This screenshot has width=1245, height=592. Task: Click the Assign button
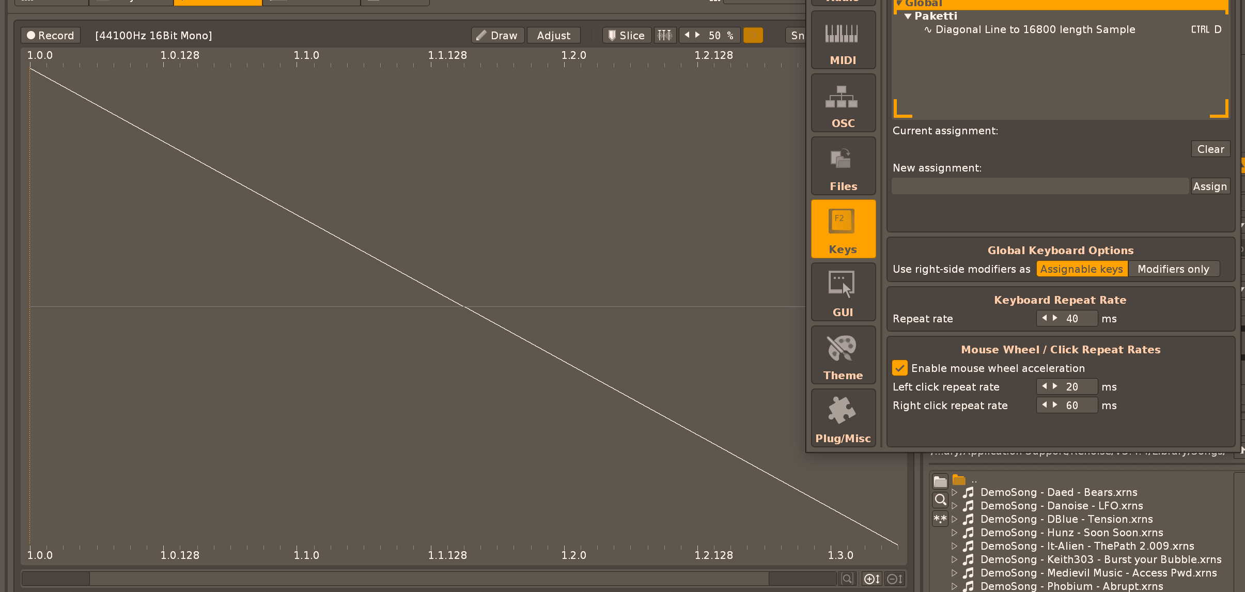pos(1210,186)
